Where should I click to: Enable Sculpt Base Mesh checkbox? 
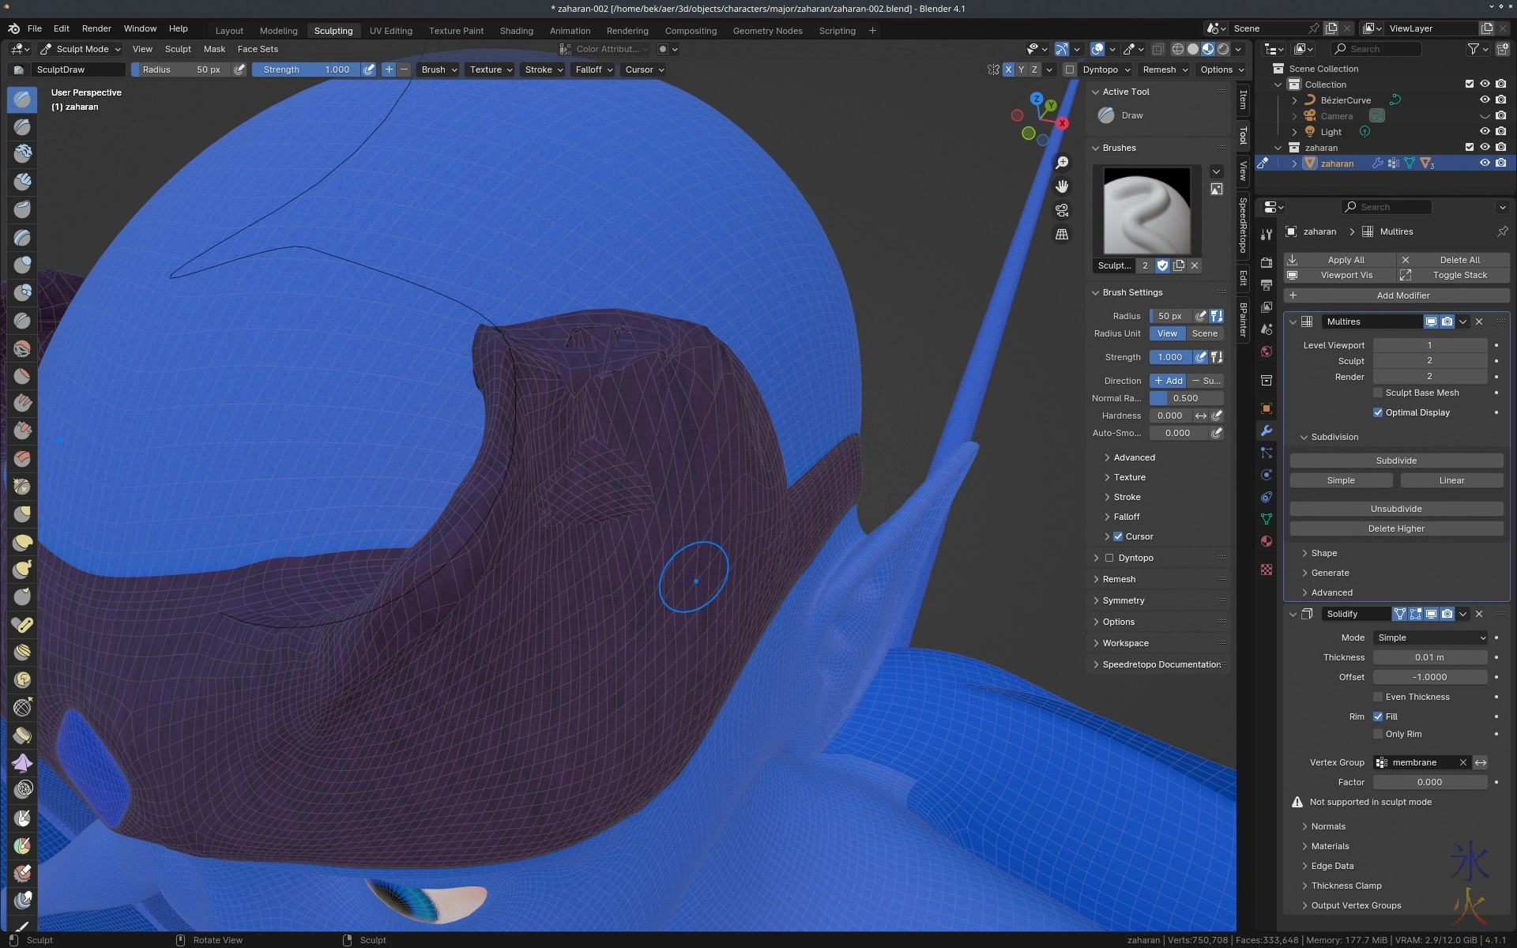pyautogui.click(x=1378, y=393)
